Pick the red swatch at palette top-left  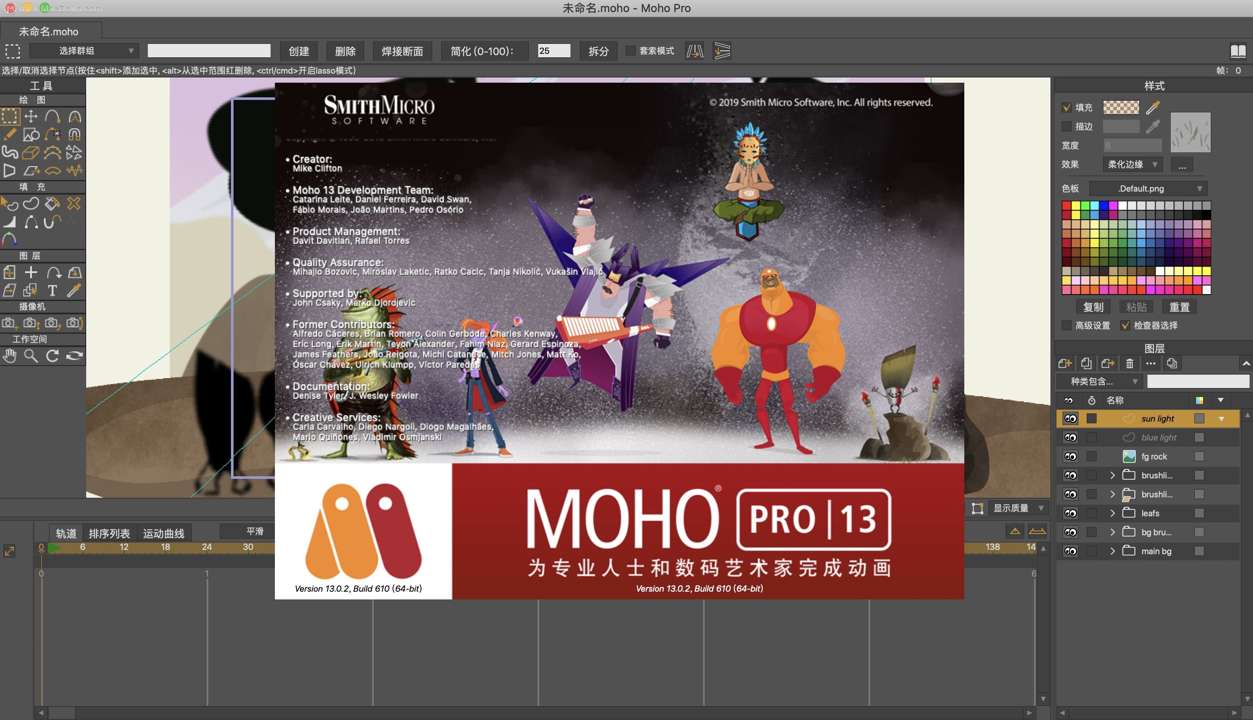point(1066,206)
